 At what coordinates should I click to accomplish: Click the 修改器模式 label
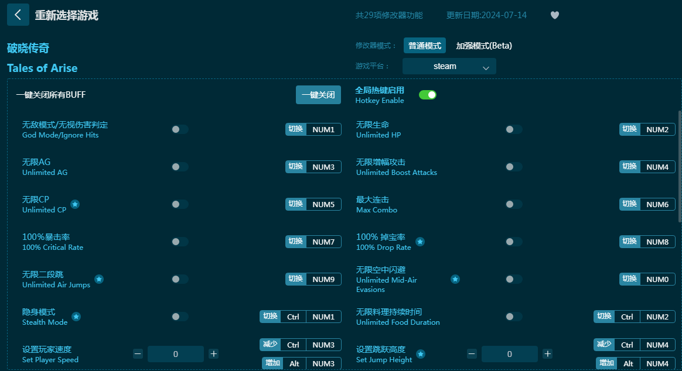[x=376, y=46]
